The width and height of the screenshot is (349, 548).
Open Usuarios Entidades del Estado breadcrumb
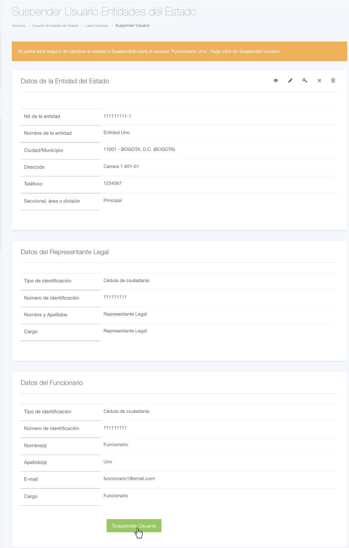click(x=55, y=26)
